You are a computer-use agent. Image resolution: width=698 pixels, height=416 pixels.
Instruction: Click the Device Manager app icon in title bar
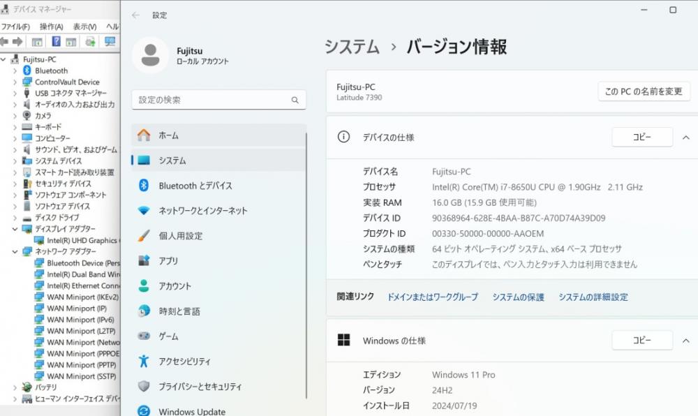click(5, 8)
